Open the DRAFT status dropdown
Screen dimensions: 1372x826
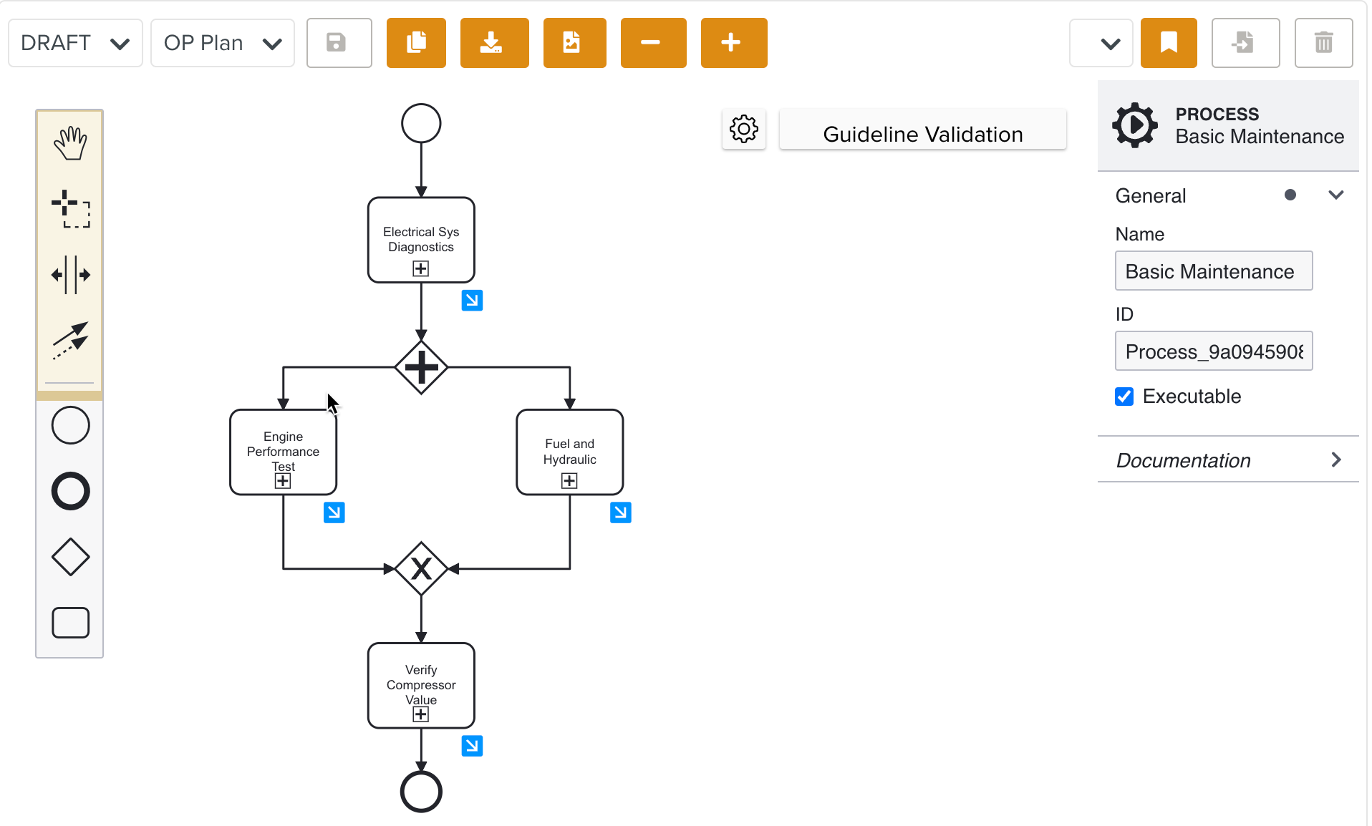coord(75,43)
